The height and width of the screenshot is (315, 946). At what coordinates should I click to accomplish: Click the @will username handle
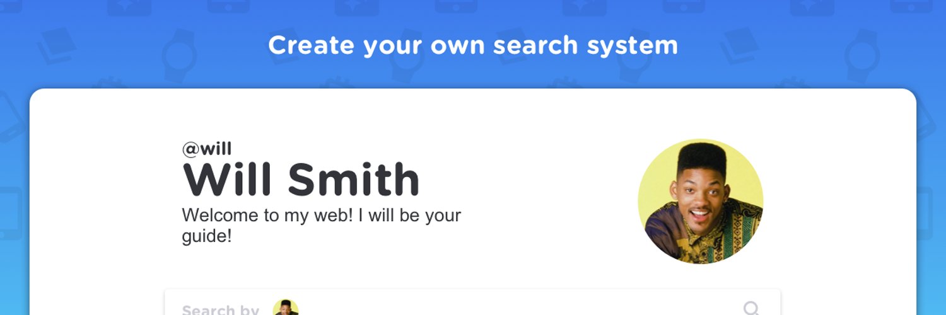207,149
